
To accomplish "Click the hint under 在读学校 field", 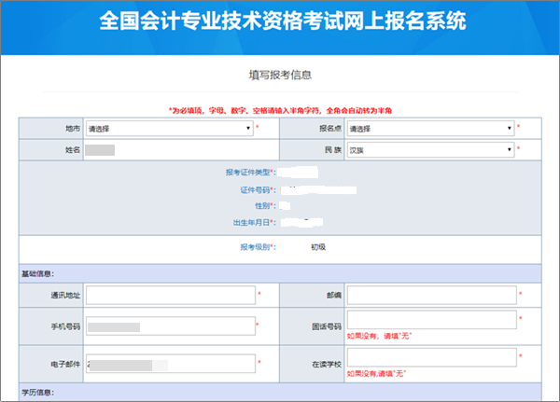I will [376, 373].
